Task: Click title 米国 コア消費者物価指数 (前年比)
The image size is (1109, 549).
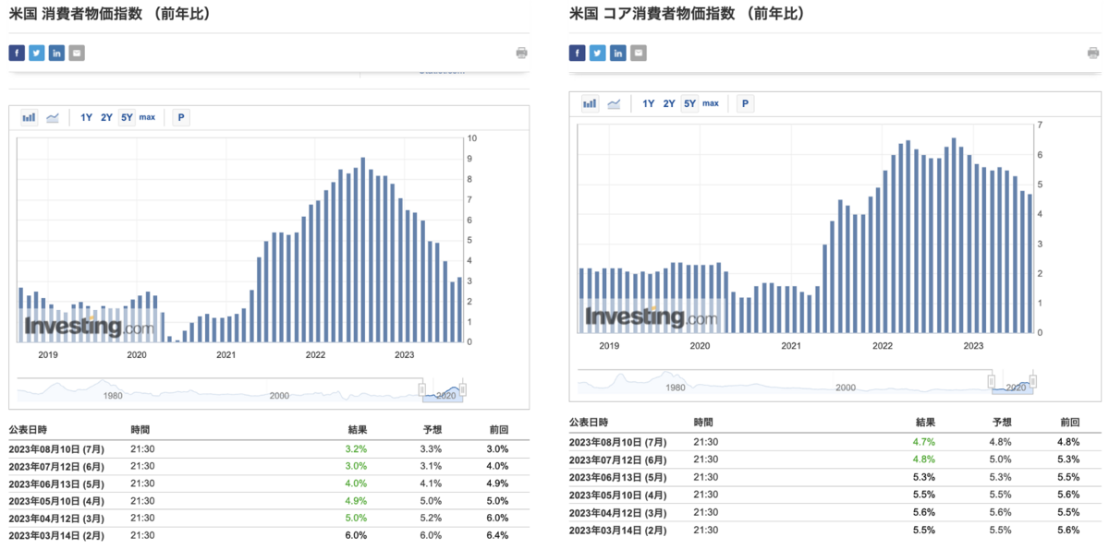Action: [x=687, y=14]
